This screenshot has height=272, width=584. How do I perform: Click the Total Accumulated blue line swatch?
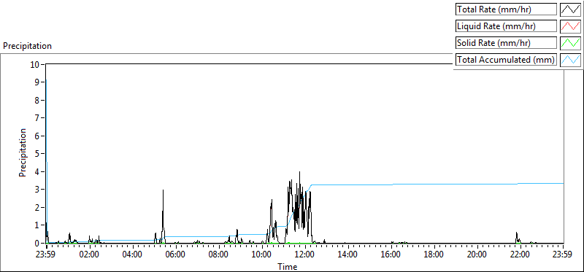[571, 60]
